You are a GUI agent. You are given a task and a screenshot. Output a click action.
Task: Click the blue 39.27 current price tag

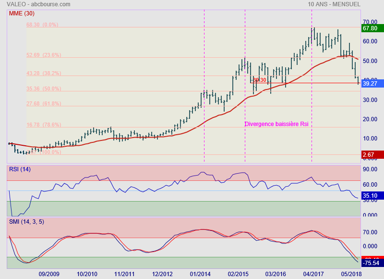pos(372,84)
